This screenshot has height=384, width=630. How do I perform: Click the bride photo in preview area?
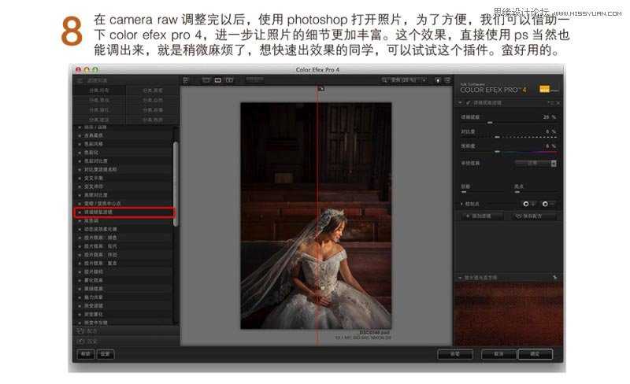316,216
